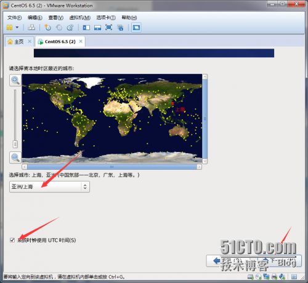Screen dimensions: 308x283
Task: Click the revert to snapshot icon
Action: click(x=59, y=28)
